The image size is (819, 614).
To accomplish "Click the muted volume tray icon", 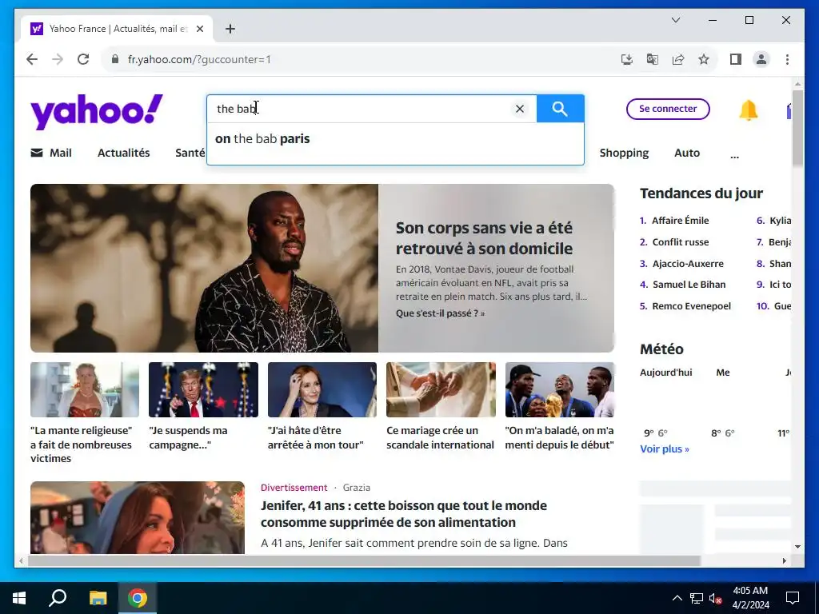I will pyautogui.click(x=715, y=598).
